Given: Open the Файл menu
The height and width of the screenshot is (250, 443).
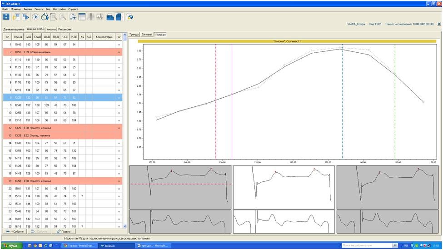Looking at the screenshot, I should [5, 9].
